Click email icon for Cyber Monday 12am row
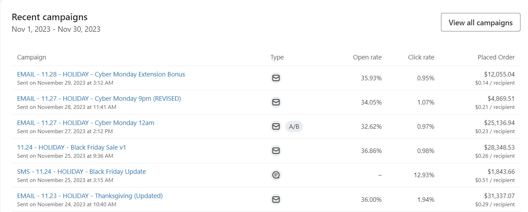528x212 pixels. (276, 127)
